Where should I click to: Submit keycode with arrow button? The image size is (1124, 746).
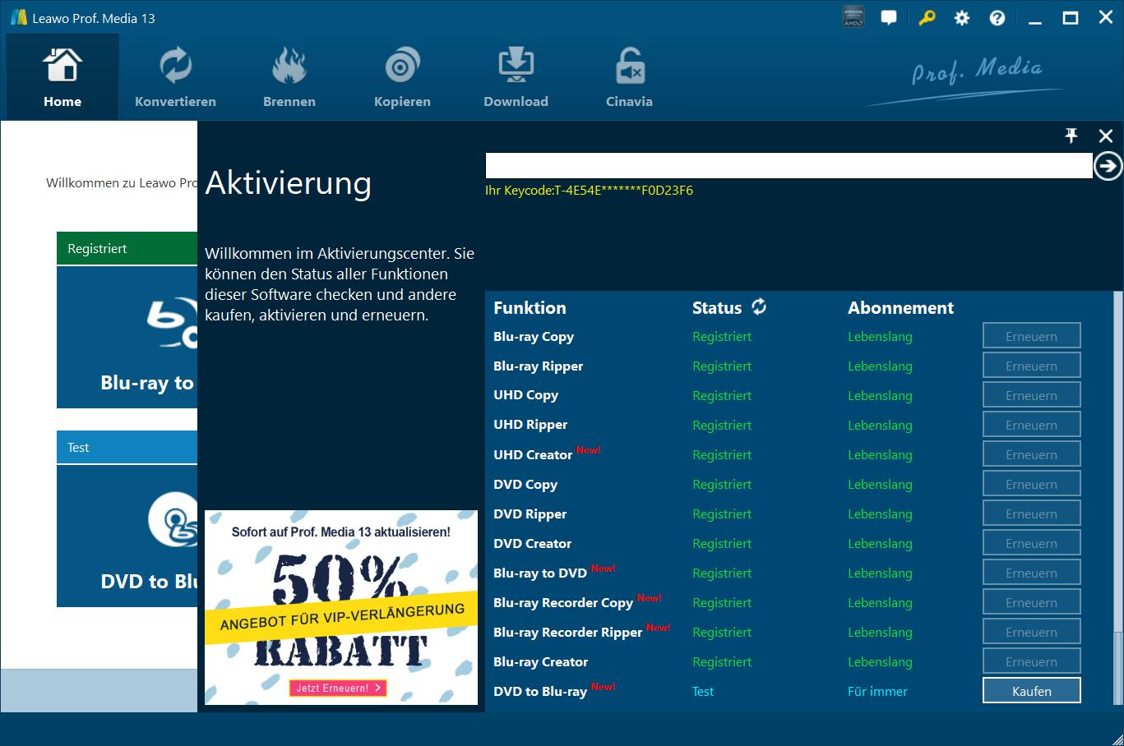[1108, 166]
